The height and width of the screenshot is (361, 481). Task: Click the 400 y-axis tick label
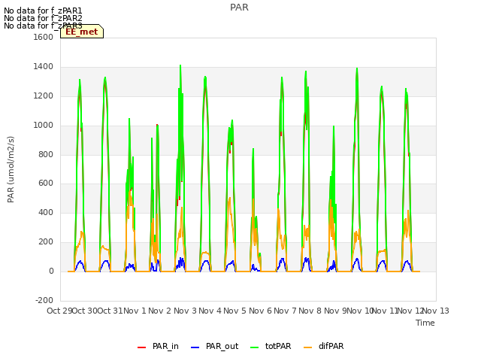(46, 212)
